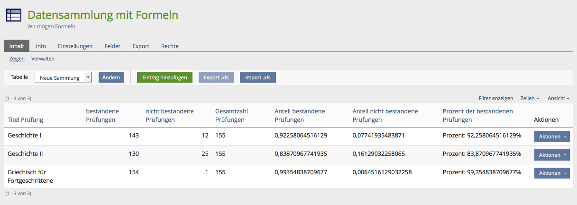Select the Verwalten sub-tab
This screenshot has width=577, height=205.
click(43, 59)
